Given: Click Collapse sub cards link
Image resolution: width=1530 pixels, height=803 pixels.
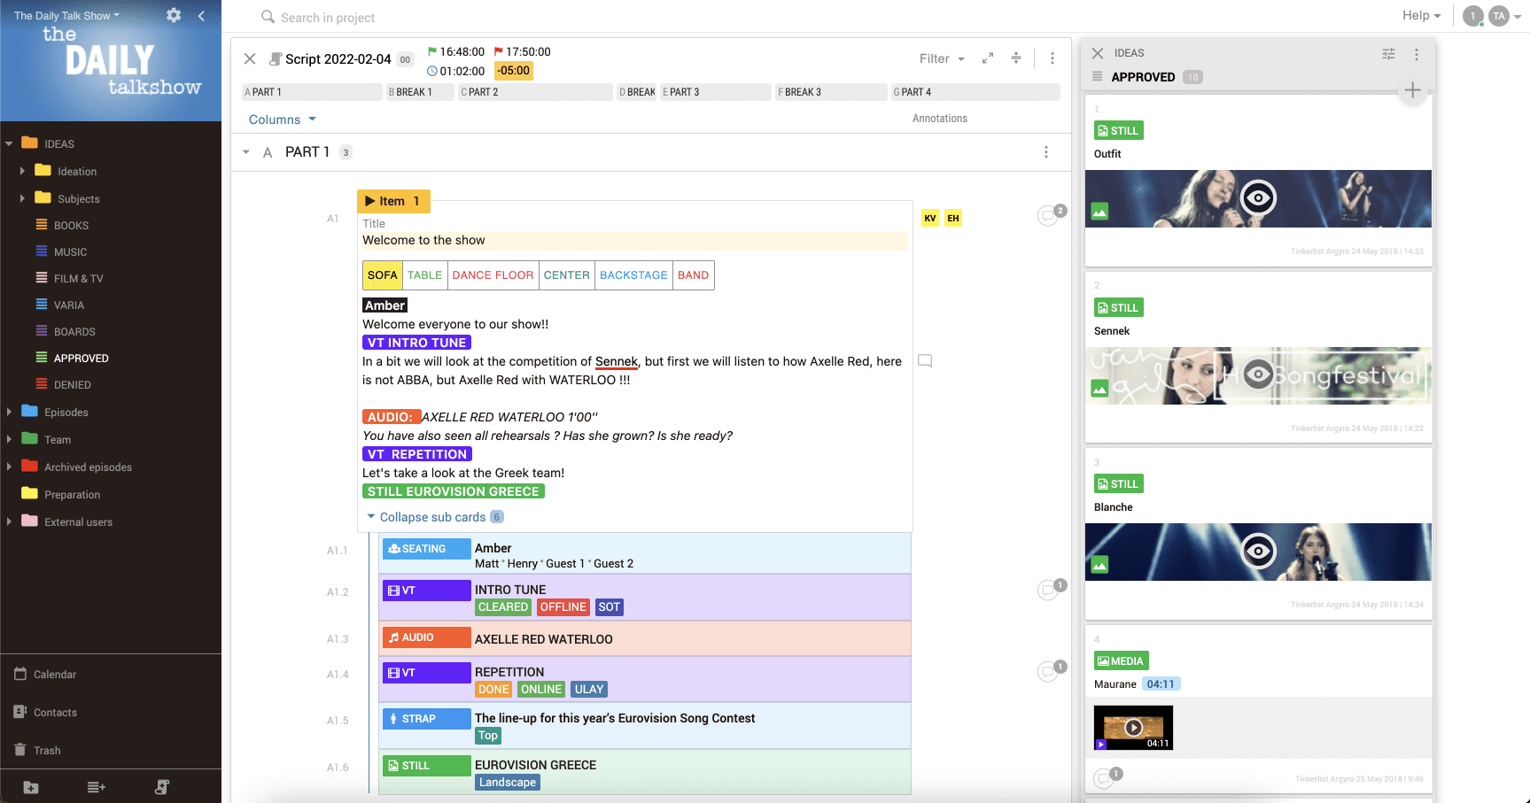Looking at the screenshot, I should coord(432,517).
